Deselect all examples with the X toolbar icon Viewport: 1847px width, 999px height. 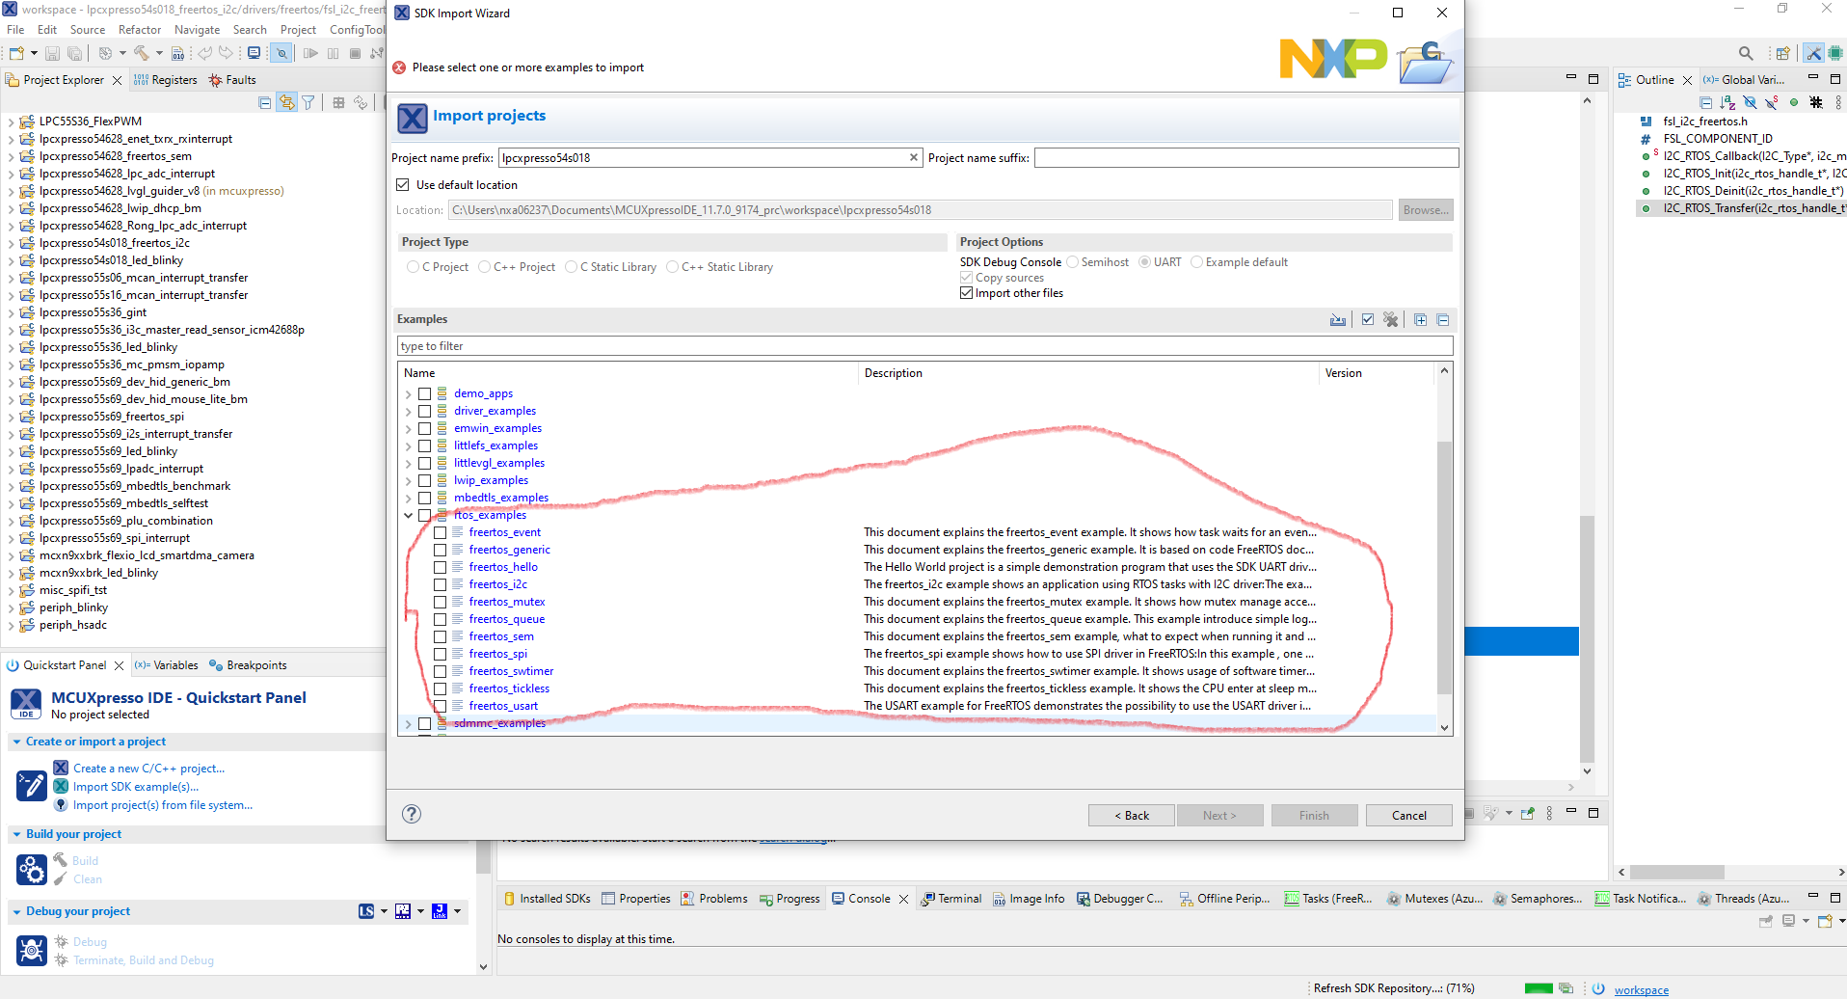[x=1391, y=319]
